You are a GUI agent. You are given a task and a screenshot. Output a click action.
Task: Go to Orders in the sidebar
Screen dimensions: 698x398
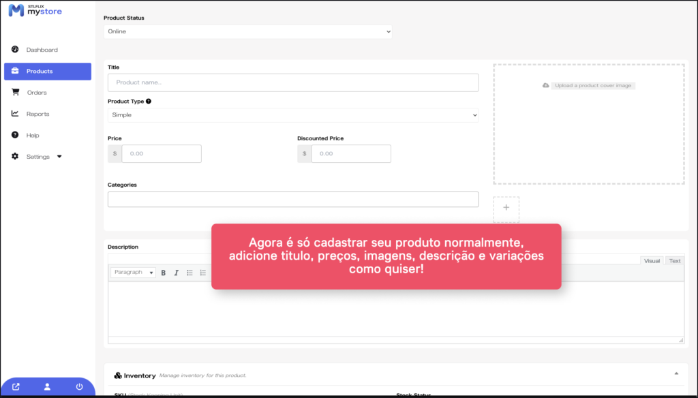[37, 93]
